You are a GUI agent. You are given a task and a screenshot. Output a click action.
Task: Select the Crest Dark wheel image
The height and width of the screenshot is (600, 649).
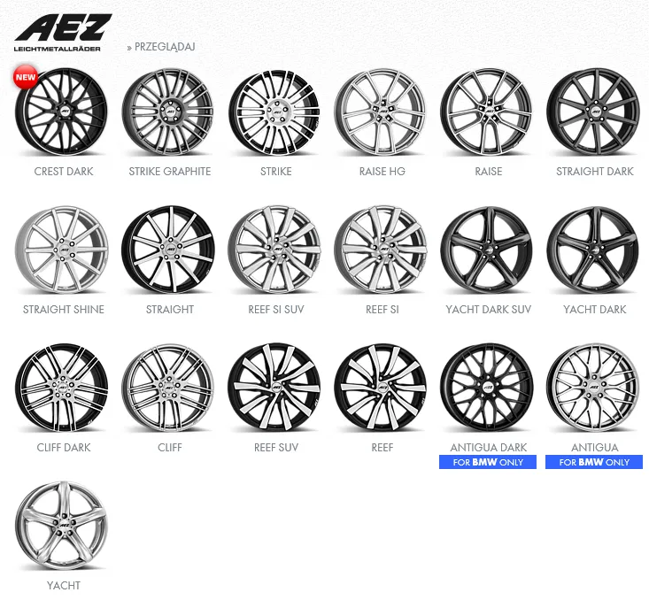click(61, 112)
